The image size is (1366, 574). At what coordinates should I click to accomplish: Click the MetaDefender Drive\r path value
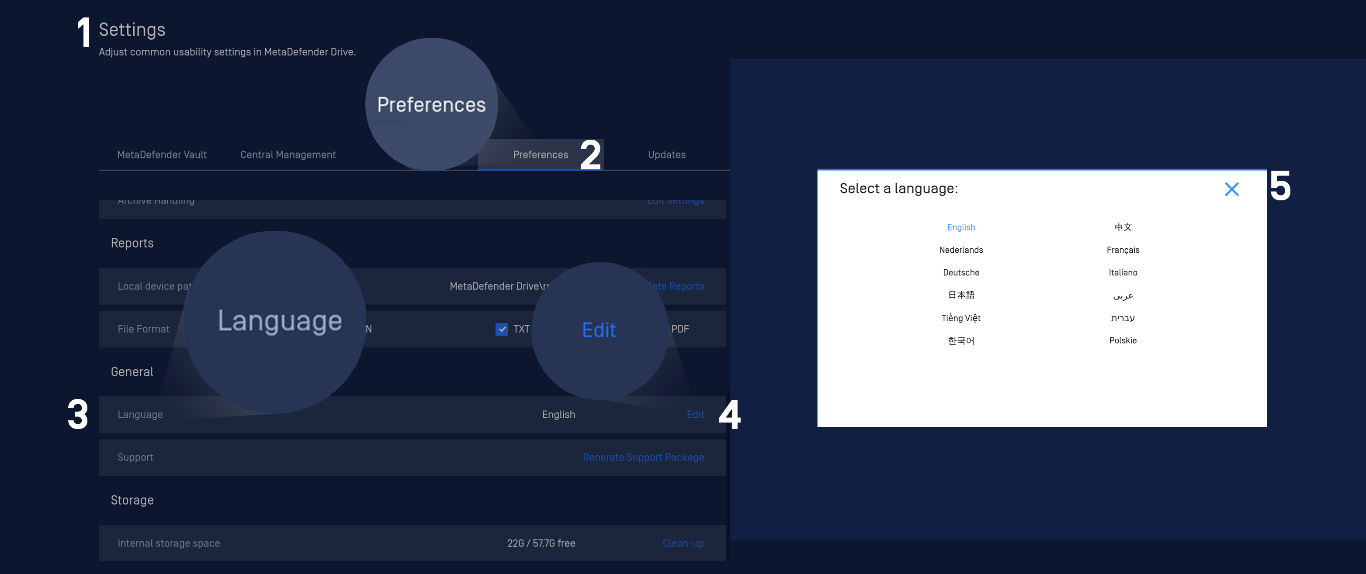[x=499, y=286]
